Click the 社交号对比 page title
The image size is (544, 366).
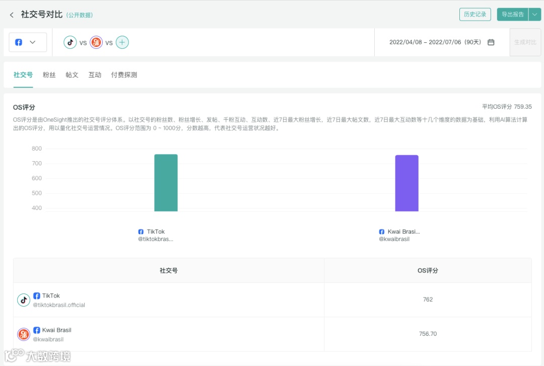tap(42, 15)
